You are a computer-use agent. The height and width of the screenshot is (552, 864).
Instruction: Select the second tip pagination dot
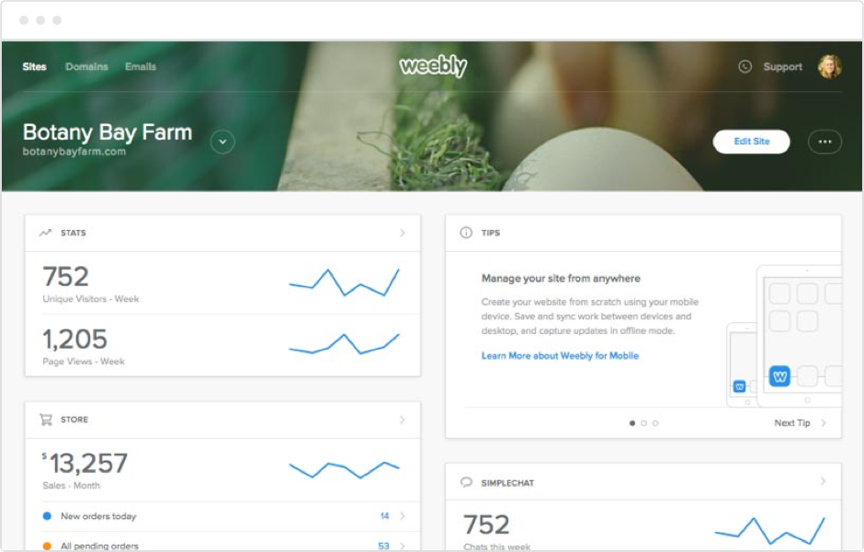coord(643,423)
